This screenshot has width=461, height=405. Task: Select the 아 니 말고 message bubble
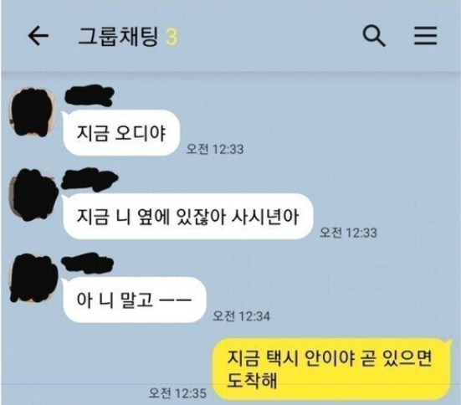coord(135,300)
